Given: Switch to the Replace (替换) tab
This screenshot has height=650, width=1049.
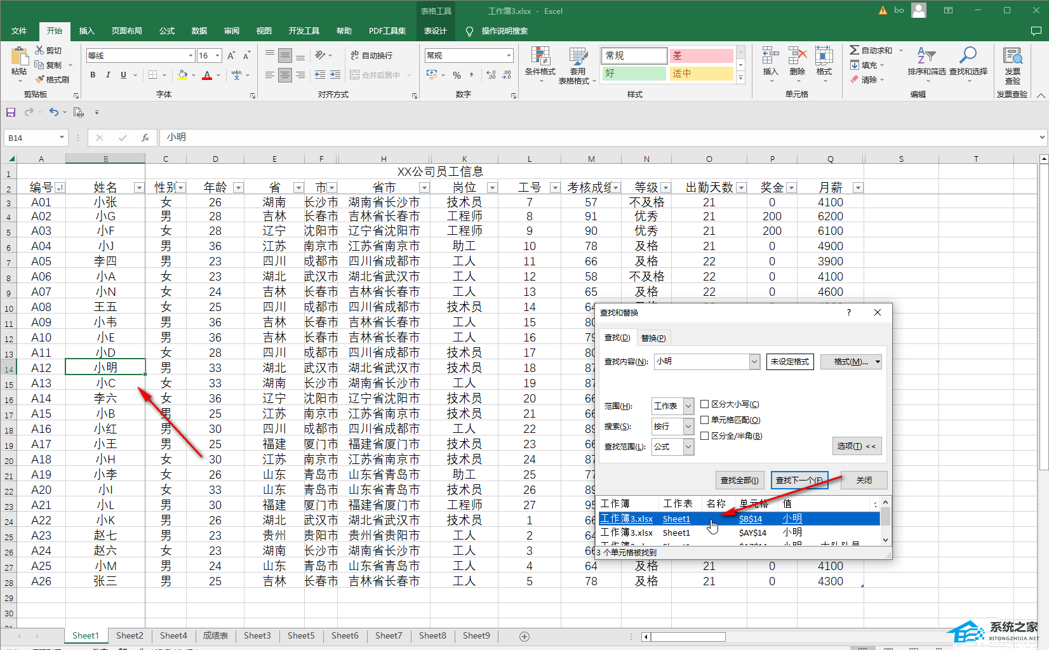Looking at the screenshot, I should coord(653,338).
